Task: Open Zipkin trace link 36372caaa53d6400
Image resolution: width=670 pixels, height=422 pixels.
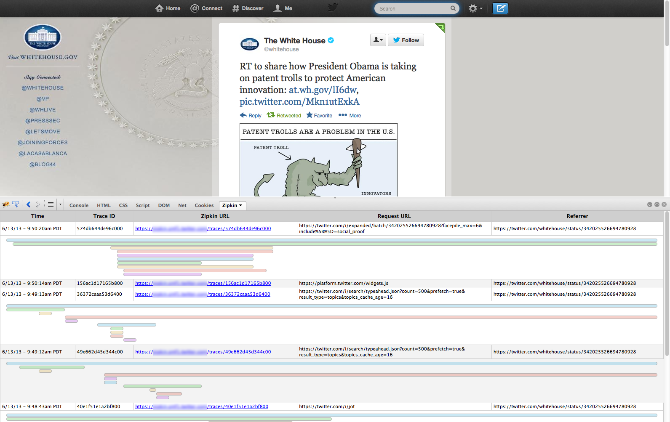Action: 203,294
